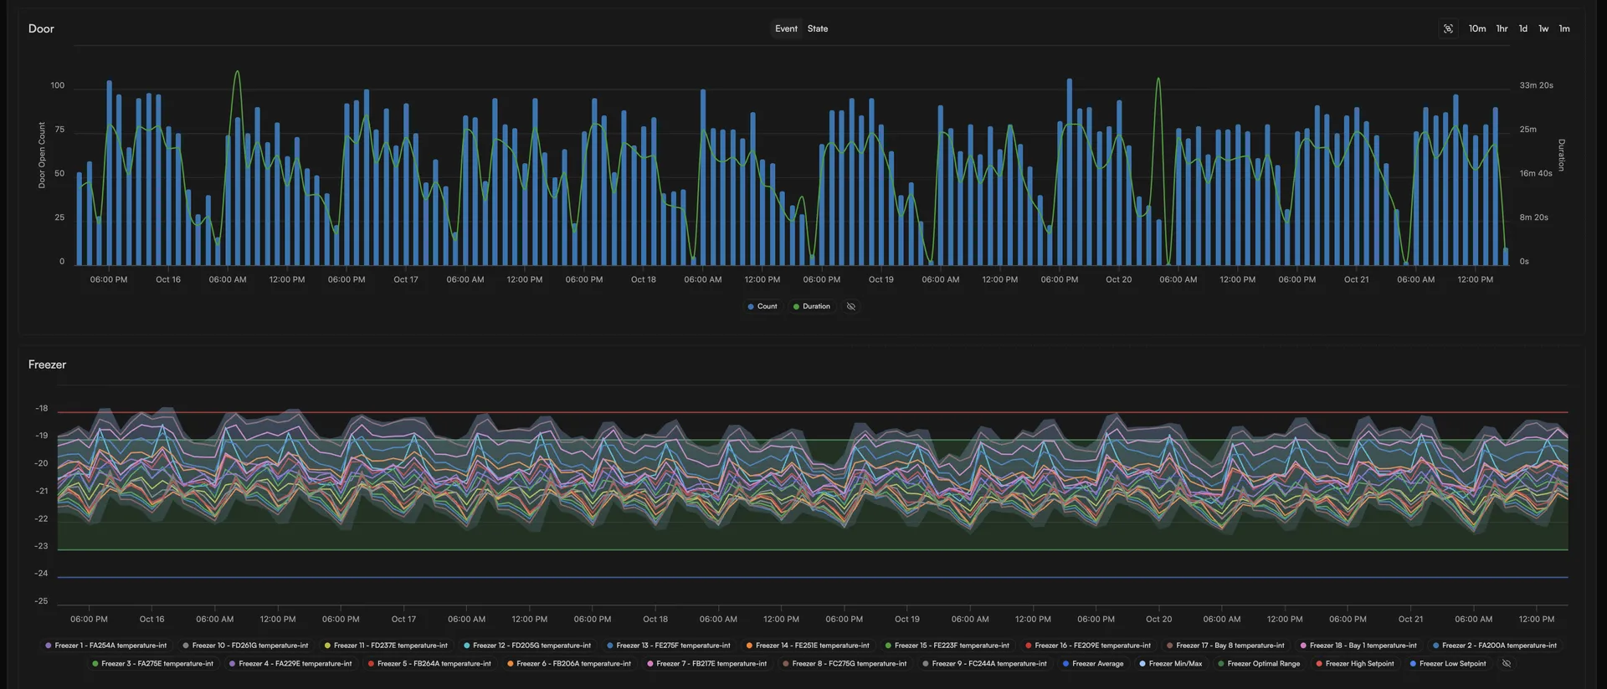Toggle Freezer 17 - Bay 8 series
The width and height of the screenshot is (1607, 689).
[1225, 646]
